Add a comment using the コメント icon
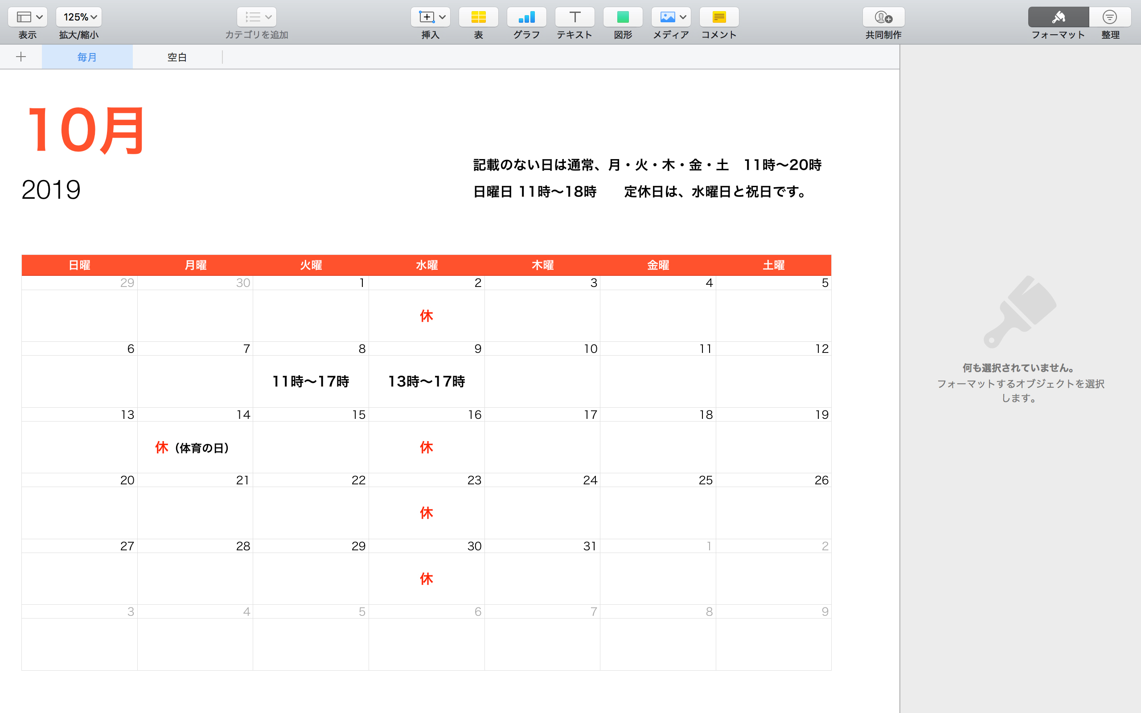 click(x=718, y=16)
